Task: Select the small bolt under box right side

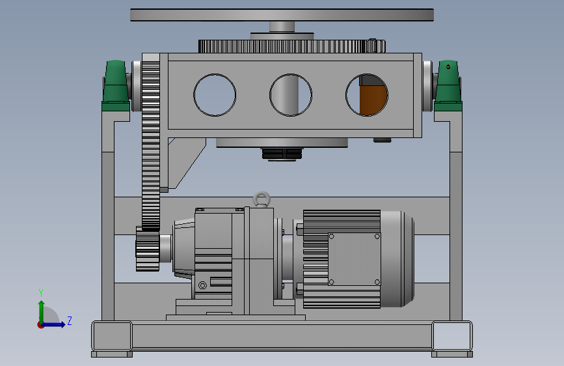Action: click(x=382, y=140)
